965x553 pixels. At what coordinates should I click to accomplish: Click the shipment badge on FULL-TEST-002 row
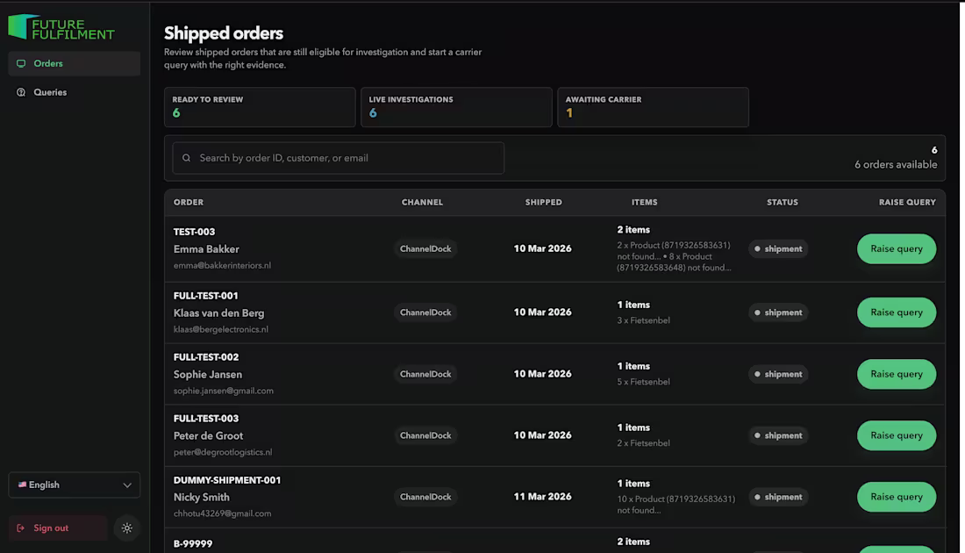[x=777, y=374]
